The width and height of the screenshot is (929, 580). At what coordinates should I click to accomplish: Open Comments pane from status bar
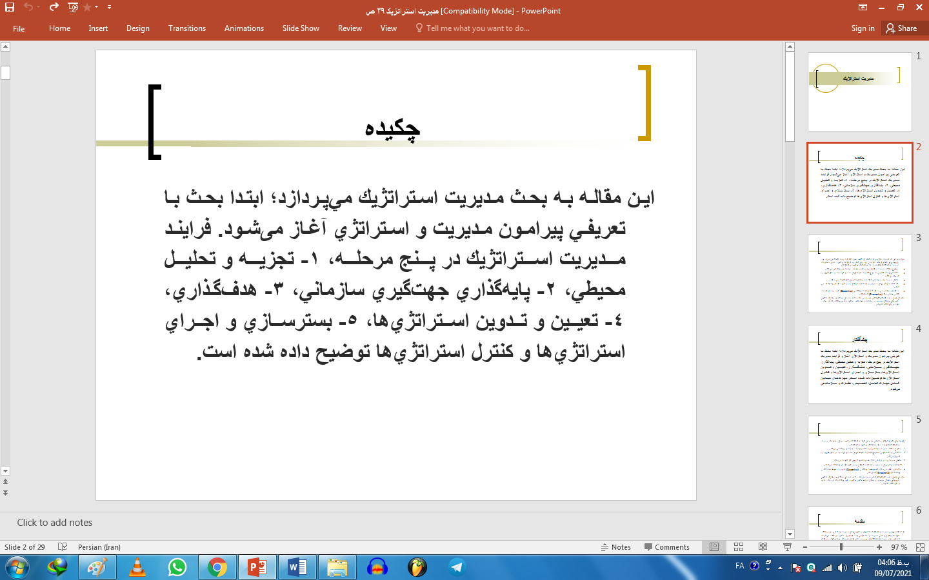667,547
